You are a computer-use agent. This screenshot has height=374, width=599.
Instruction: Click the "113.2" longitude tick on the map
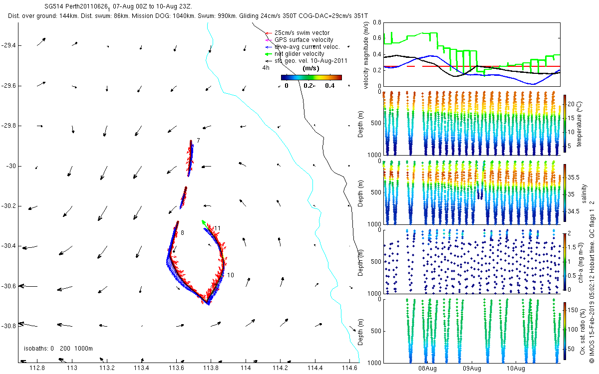(107, 368)
